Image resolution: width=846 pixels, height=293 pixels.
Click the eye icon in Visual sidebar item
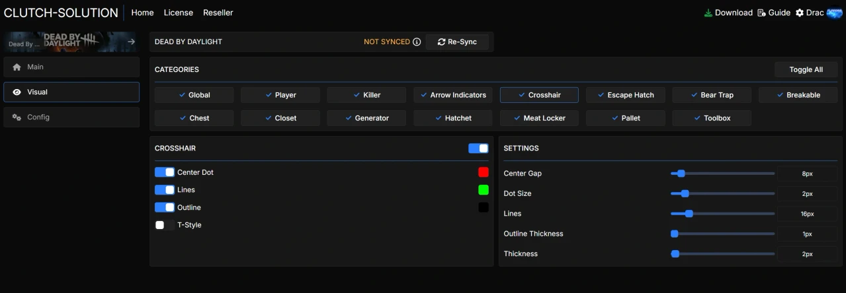(17, 92)
